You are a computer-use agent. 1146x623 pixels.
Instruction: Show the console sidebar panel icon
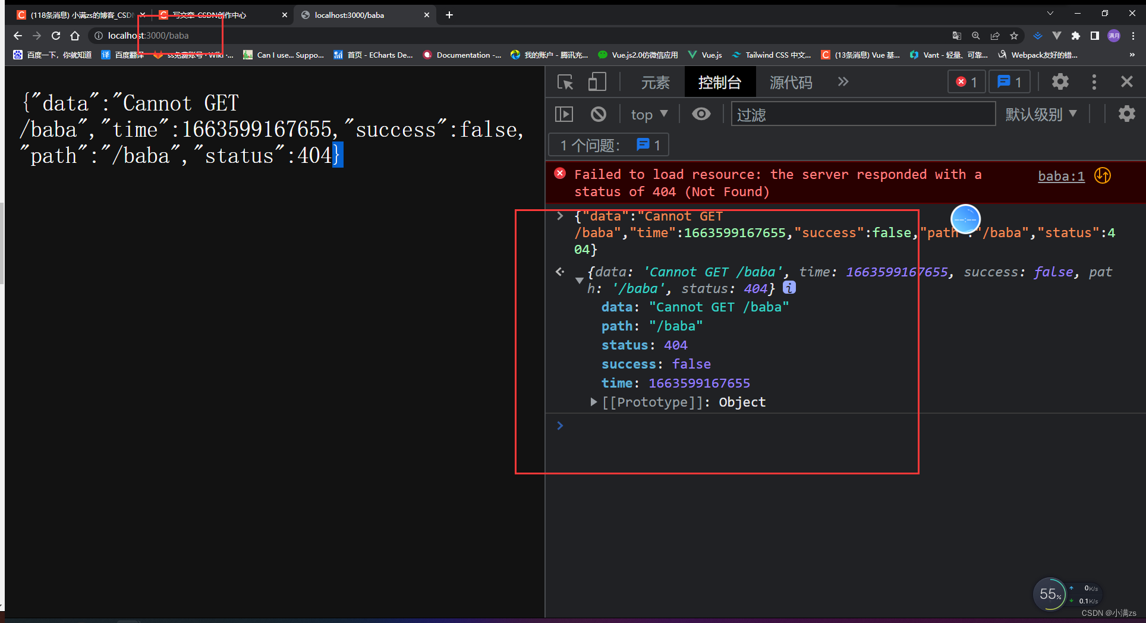(563, 114)
